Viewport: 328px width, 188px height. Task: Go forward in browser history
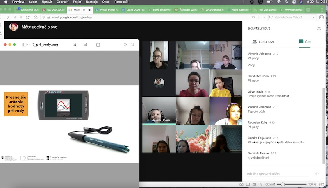pyautogui.click(x=8, y=17)
